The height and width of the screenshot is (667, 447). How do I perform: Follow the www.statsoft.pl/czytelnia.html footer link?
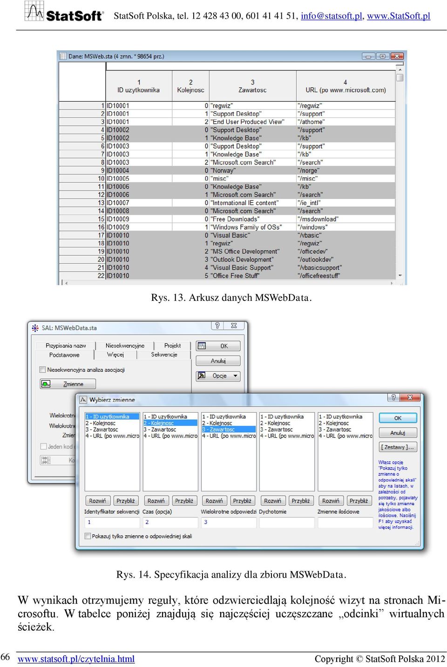[76, 659]
